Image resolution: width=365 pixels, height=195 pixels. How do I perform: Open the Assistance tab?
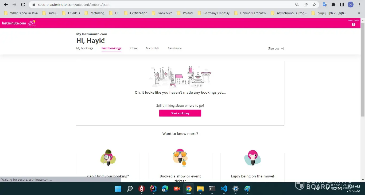coord(174,48)
